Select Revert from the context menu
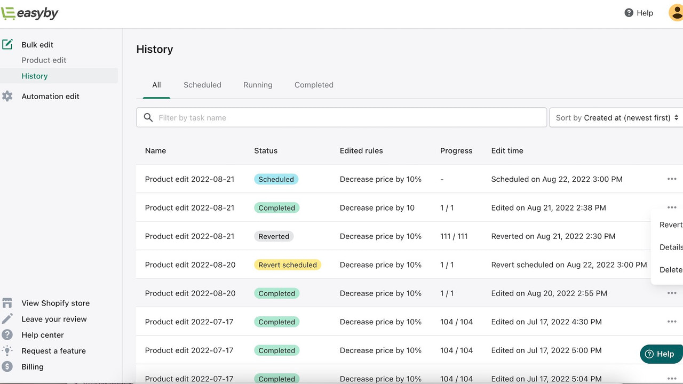 tap(670, 225)
